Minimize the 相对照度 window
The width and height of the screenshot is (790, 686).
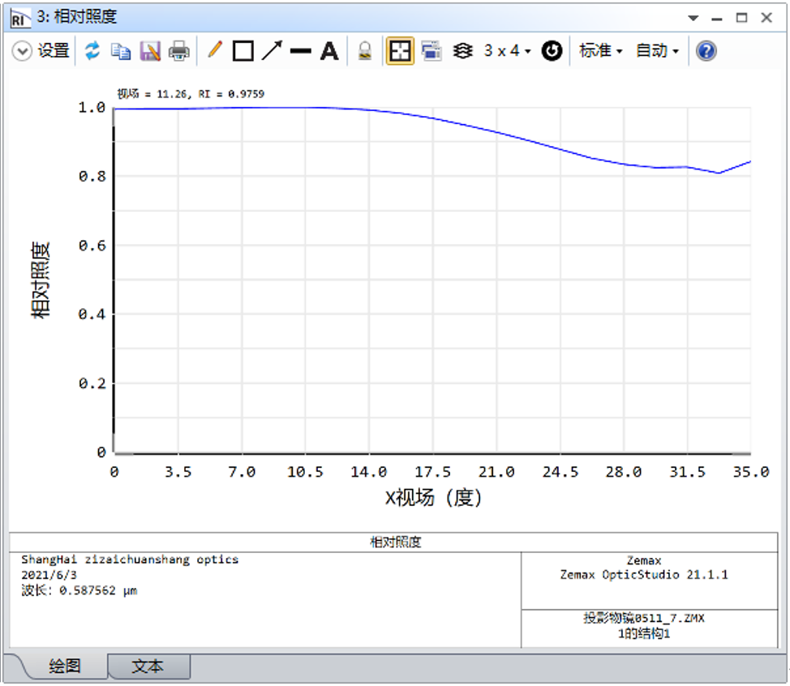pos(717,19)
